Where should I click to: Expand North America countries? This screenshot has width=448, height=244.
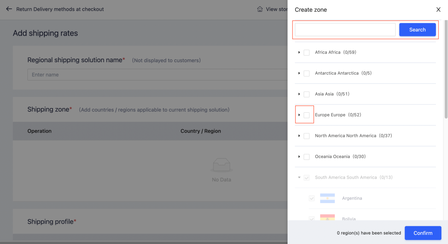(x=299, y=136)
